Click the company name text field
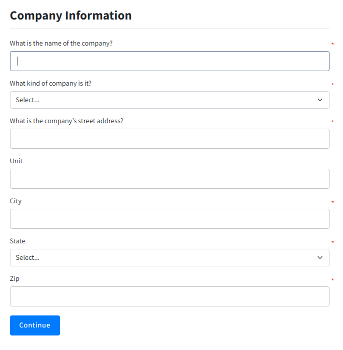The height and width of the screenshot is (350, 343). pos(169,61)
